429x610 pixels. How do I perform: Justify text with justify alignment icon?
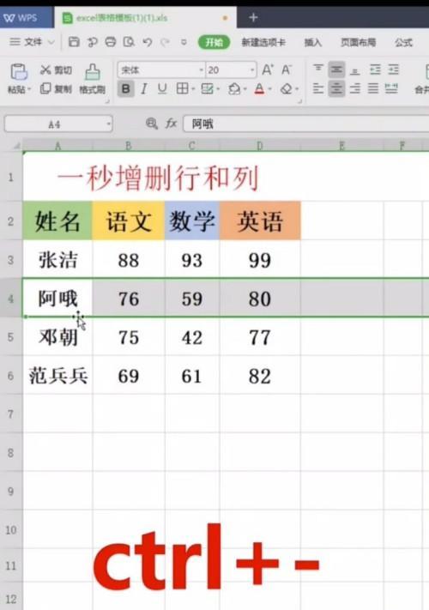(373, 89)
